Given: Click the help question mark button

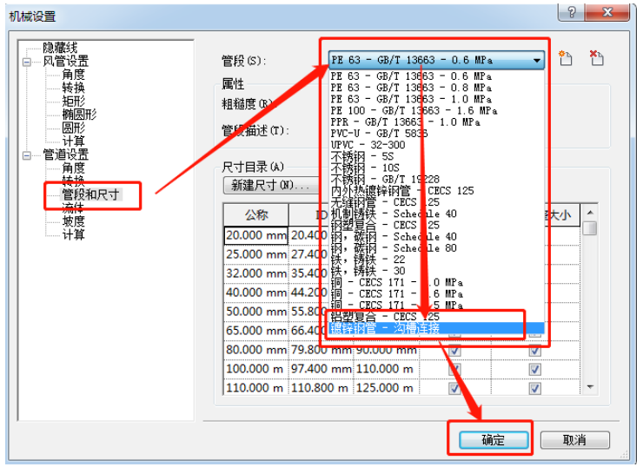Looking at the screenshot, I should pyautogui.click(x=572, y=12).
